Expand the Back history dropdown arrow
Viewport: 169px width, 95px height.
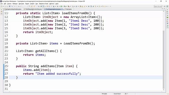(x=107, y=6)
